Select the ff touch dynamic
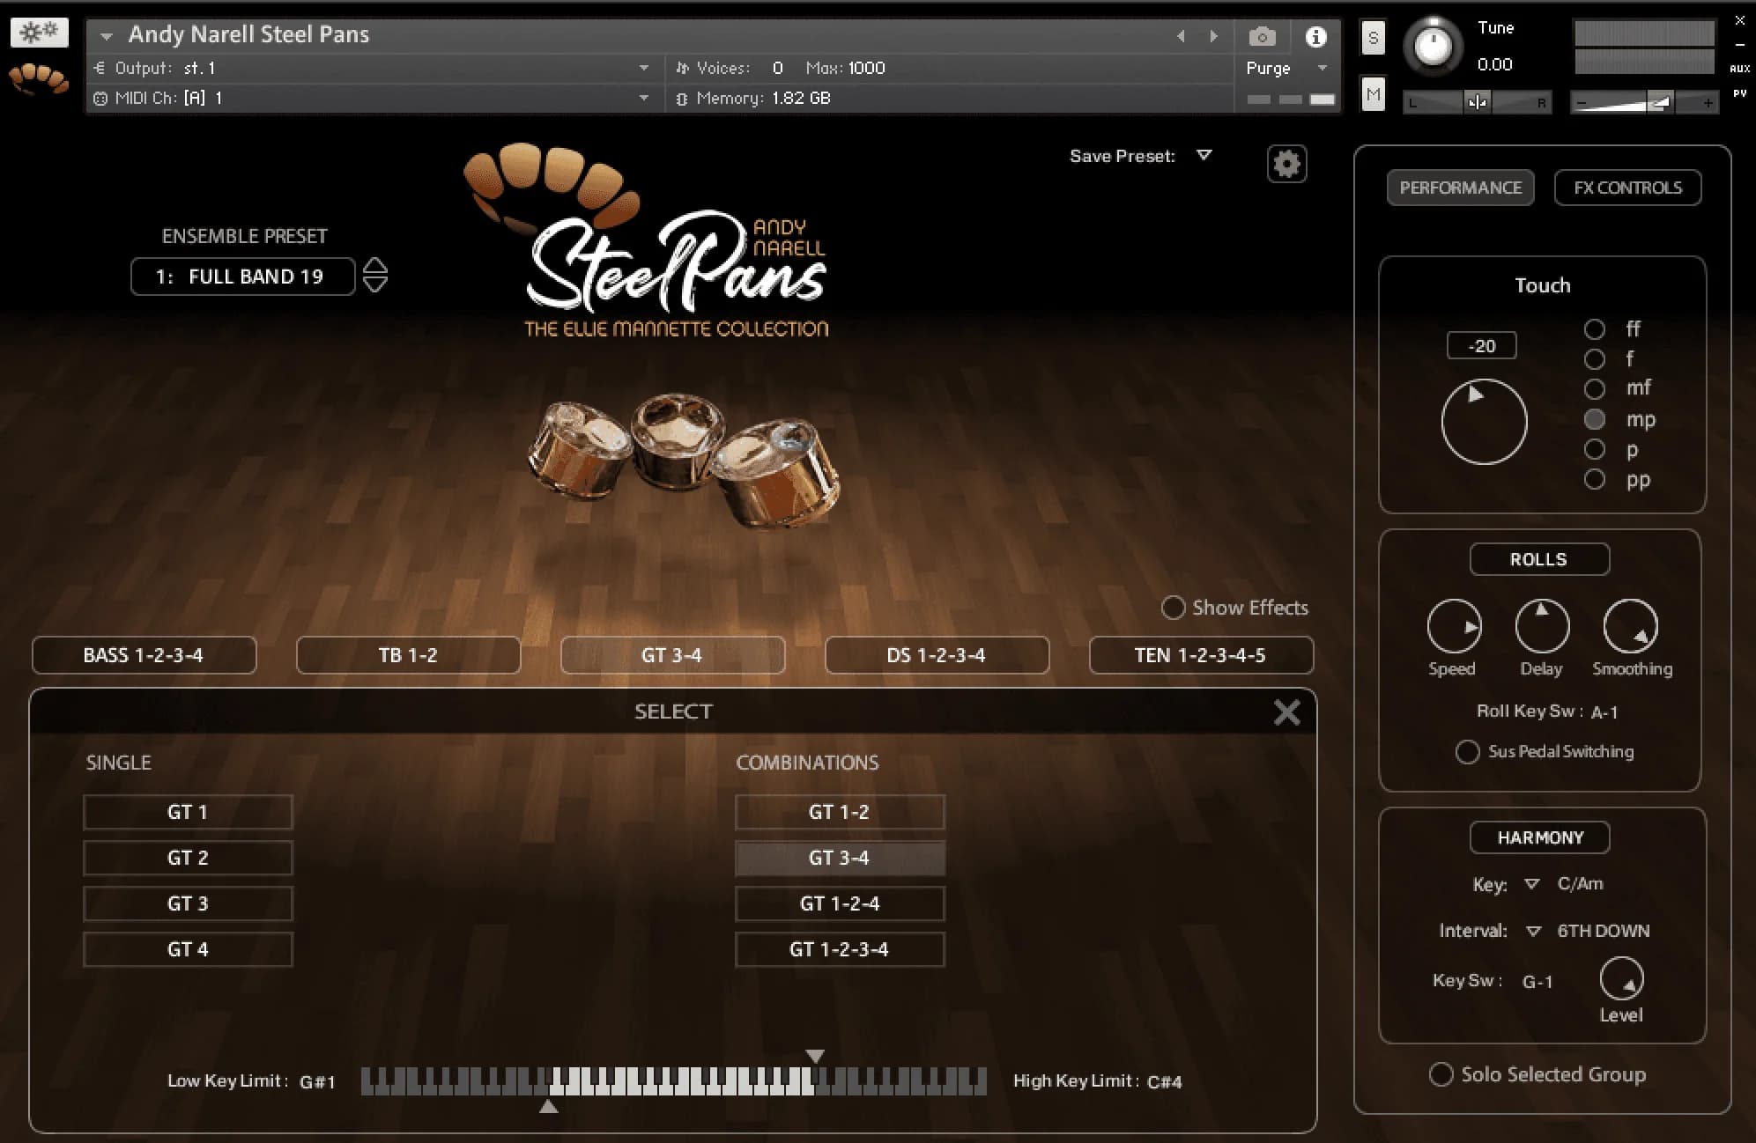The height and width of the screenshot is (1143, 1756). 1594,329
